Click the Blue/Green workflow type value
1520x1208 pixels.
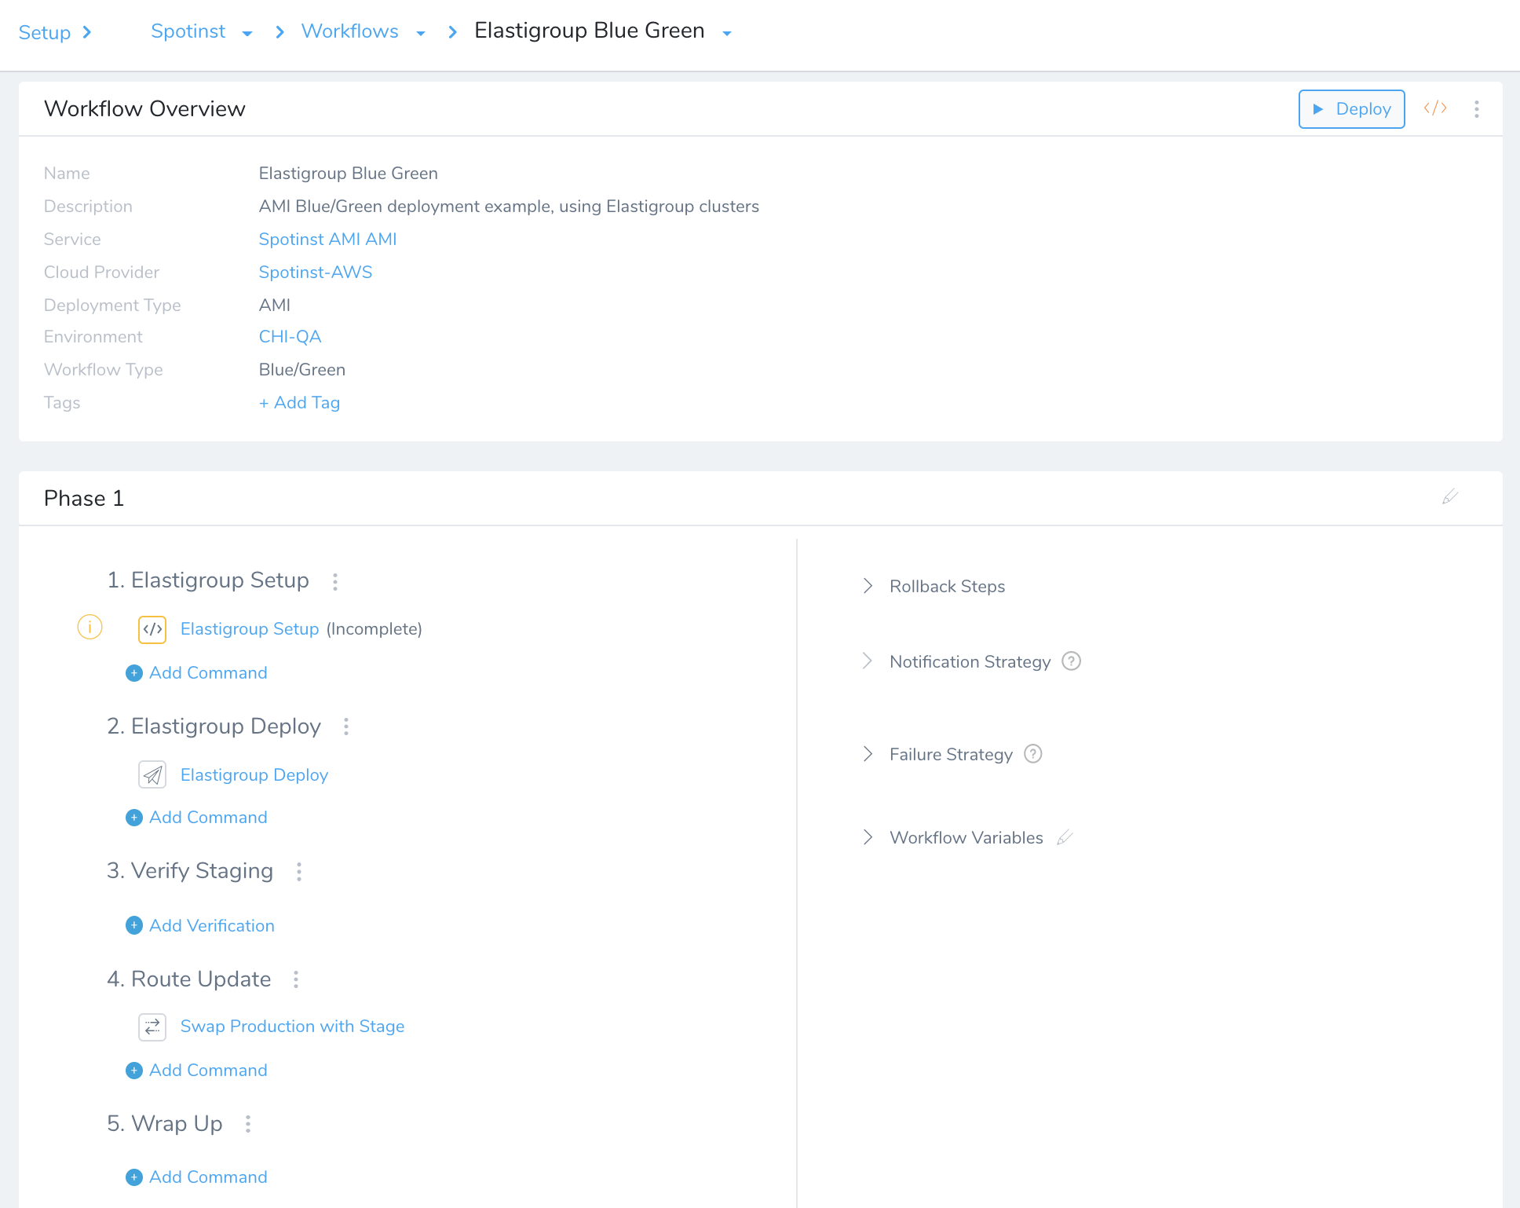(302, 369)
